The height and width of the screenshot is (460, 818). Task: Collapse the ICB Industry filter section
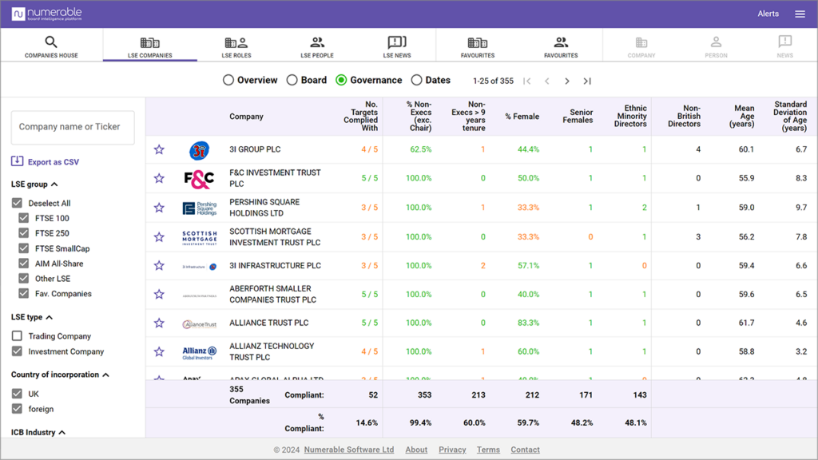62,432
